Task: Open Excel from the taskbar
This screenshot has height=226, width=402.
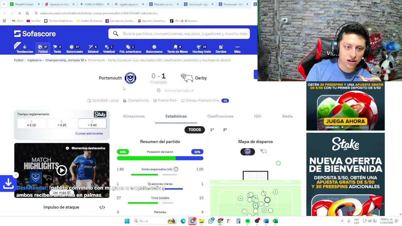Action: (x=275, y=221)
